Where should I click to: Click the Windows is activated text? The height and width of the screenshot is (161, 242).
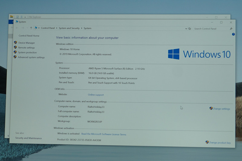point(68,133)
